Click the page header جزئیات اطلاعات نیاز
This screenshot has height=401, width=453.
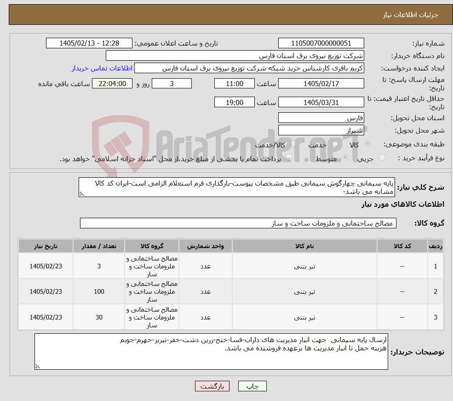click(411, 15)
